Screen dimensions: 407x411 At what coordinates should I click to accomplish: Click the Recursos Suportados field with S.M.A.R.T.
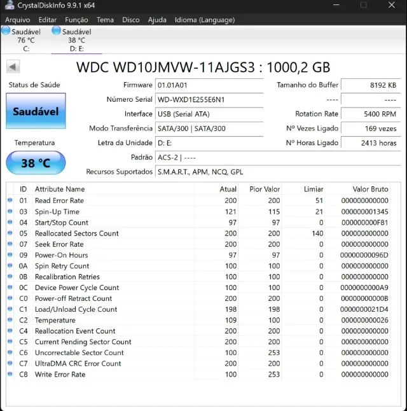click(278, 172)
